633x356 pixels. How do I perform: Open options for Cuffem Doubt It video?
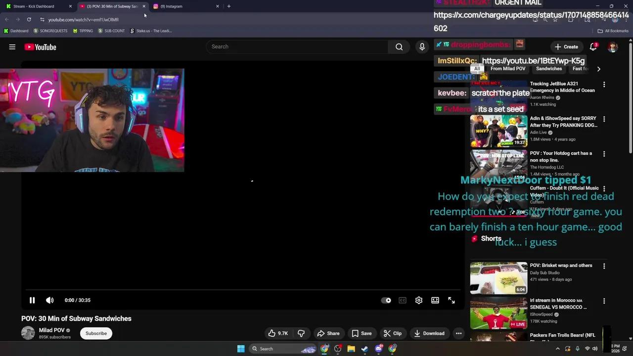pos(604,188)
